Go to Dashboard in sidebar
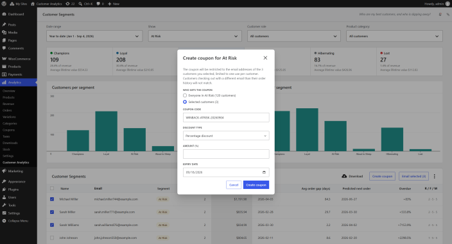This screenshot has height=244, width=452. tap(19, 14)
